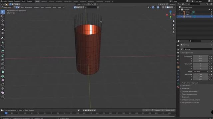Screen dimensions: 213x119
Task: Enable edge select mode
Action: (17, 7)
